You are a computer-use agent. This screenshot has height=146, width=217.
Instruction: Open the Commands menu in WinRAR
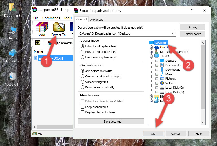(x=51, y=18)
